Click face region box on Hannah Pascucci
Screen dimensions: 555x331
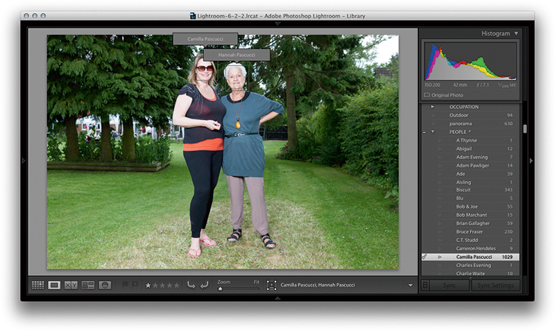point(237,78)
